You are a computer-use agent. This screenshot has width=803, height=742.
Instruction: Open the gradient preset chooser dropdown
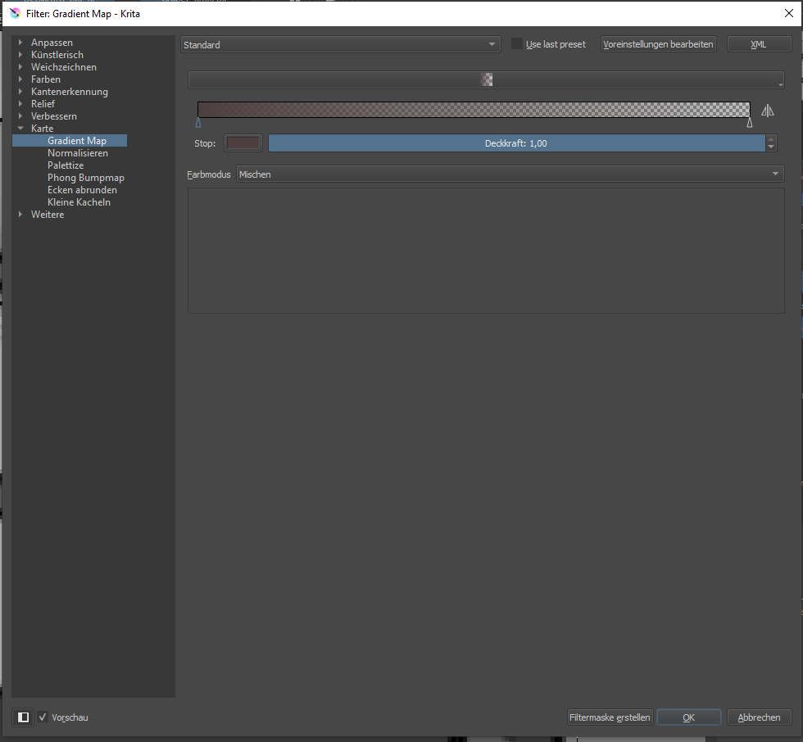(x=486, y=80)
